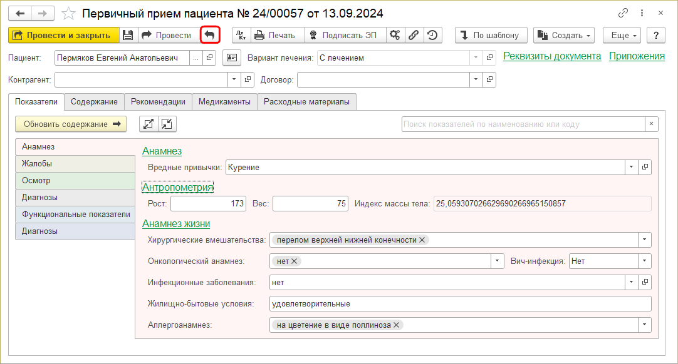Click Провести и закрыть button

point(63,35)
